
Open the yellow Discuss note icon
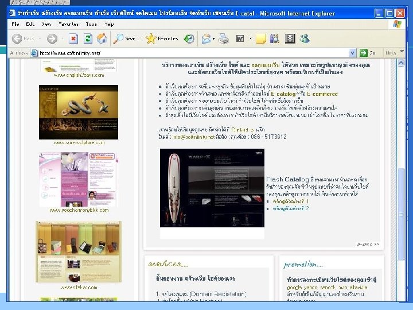click(x=261, y=39)
